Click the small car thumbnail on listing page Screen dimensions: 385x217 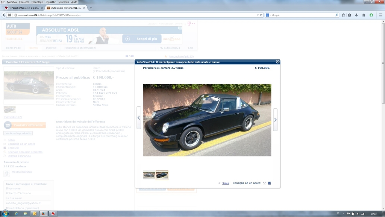[9, 109]
